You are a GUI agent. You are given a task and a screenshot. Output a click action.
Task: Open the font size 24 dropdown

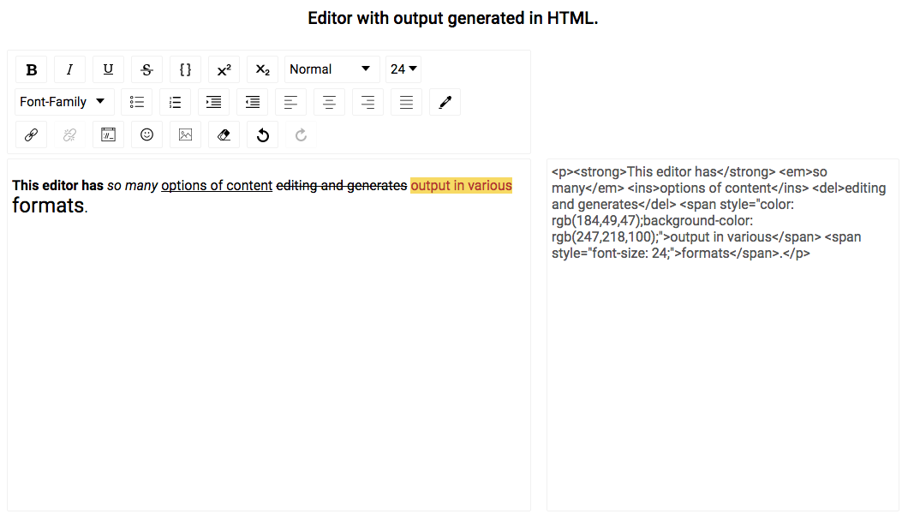403,69
